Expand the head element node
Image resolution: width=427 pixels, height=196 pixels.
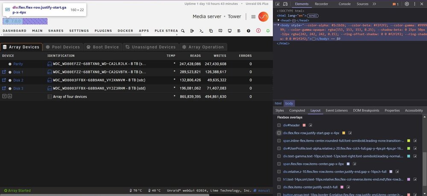(278, 20)
